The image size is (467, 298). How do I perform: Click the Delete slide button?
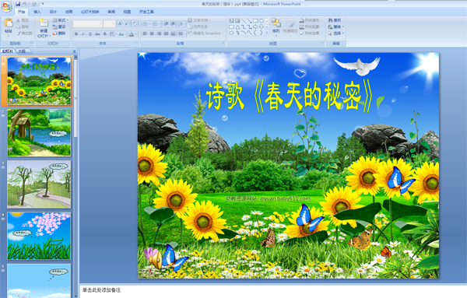pyautogui.click(x=59, y=33)
